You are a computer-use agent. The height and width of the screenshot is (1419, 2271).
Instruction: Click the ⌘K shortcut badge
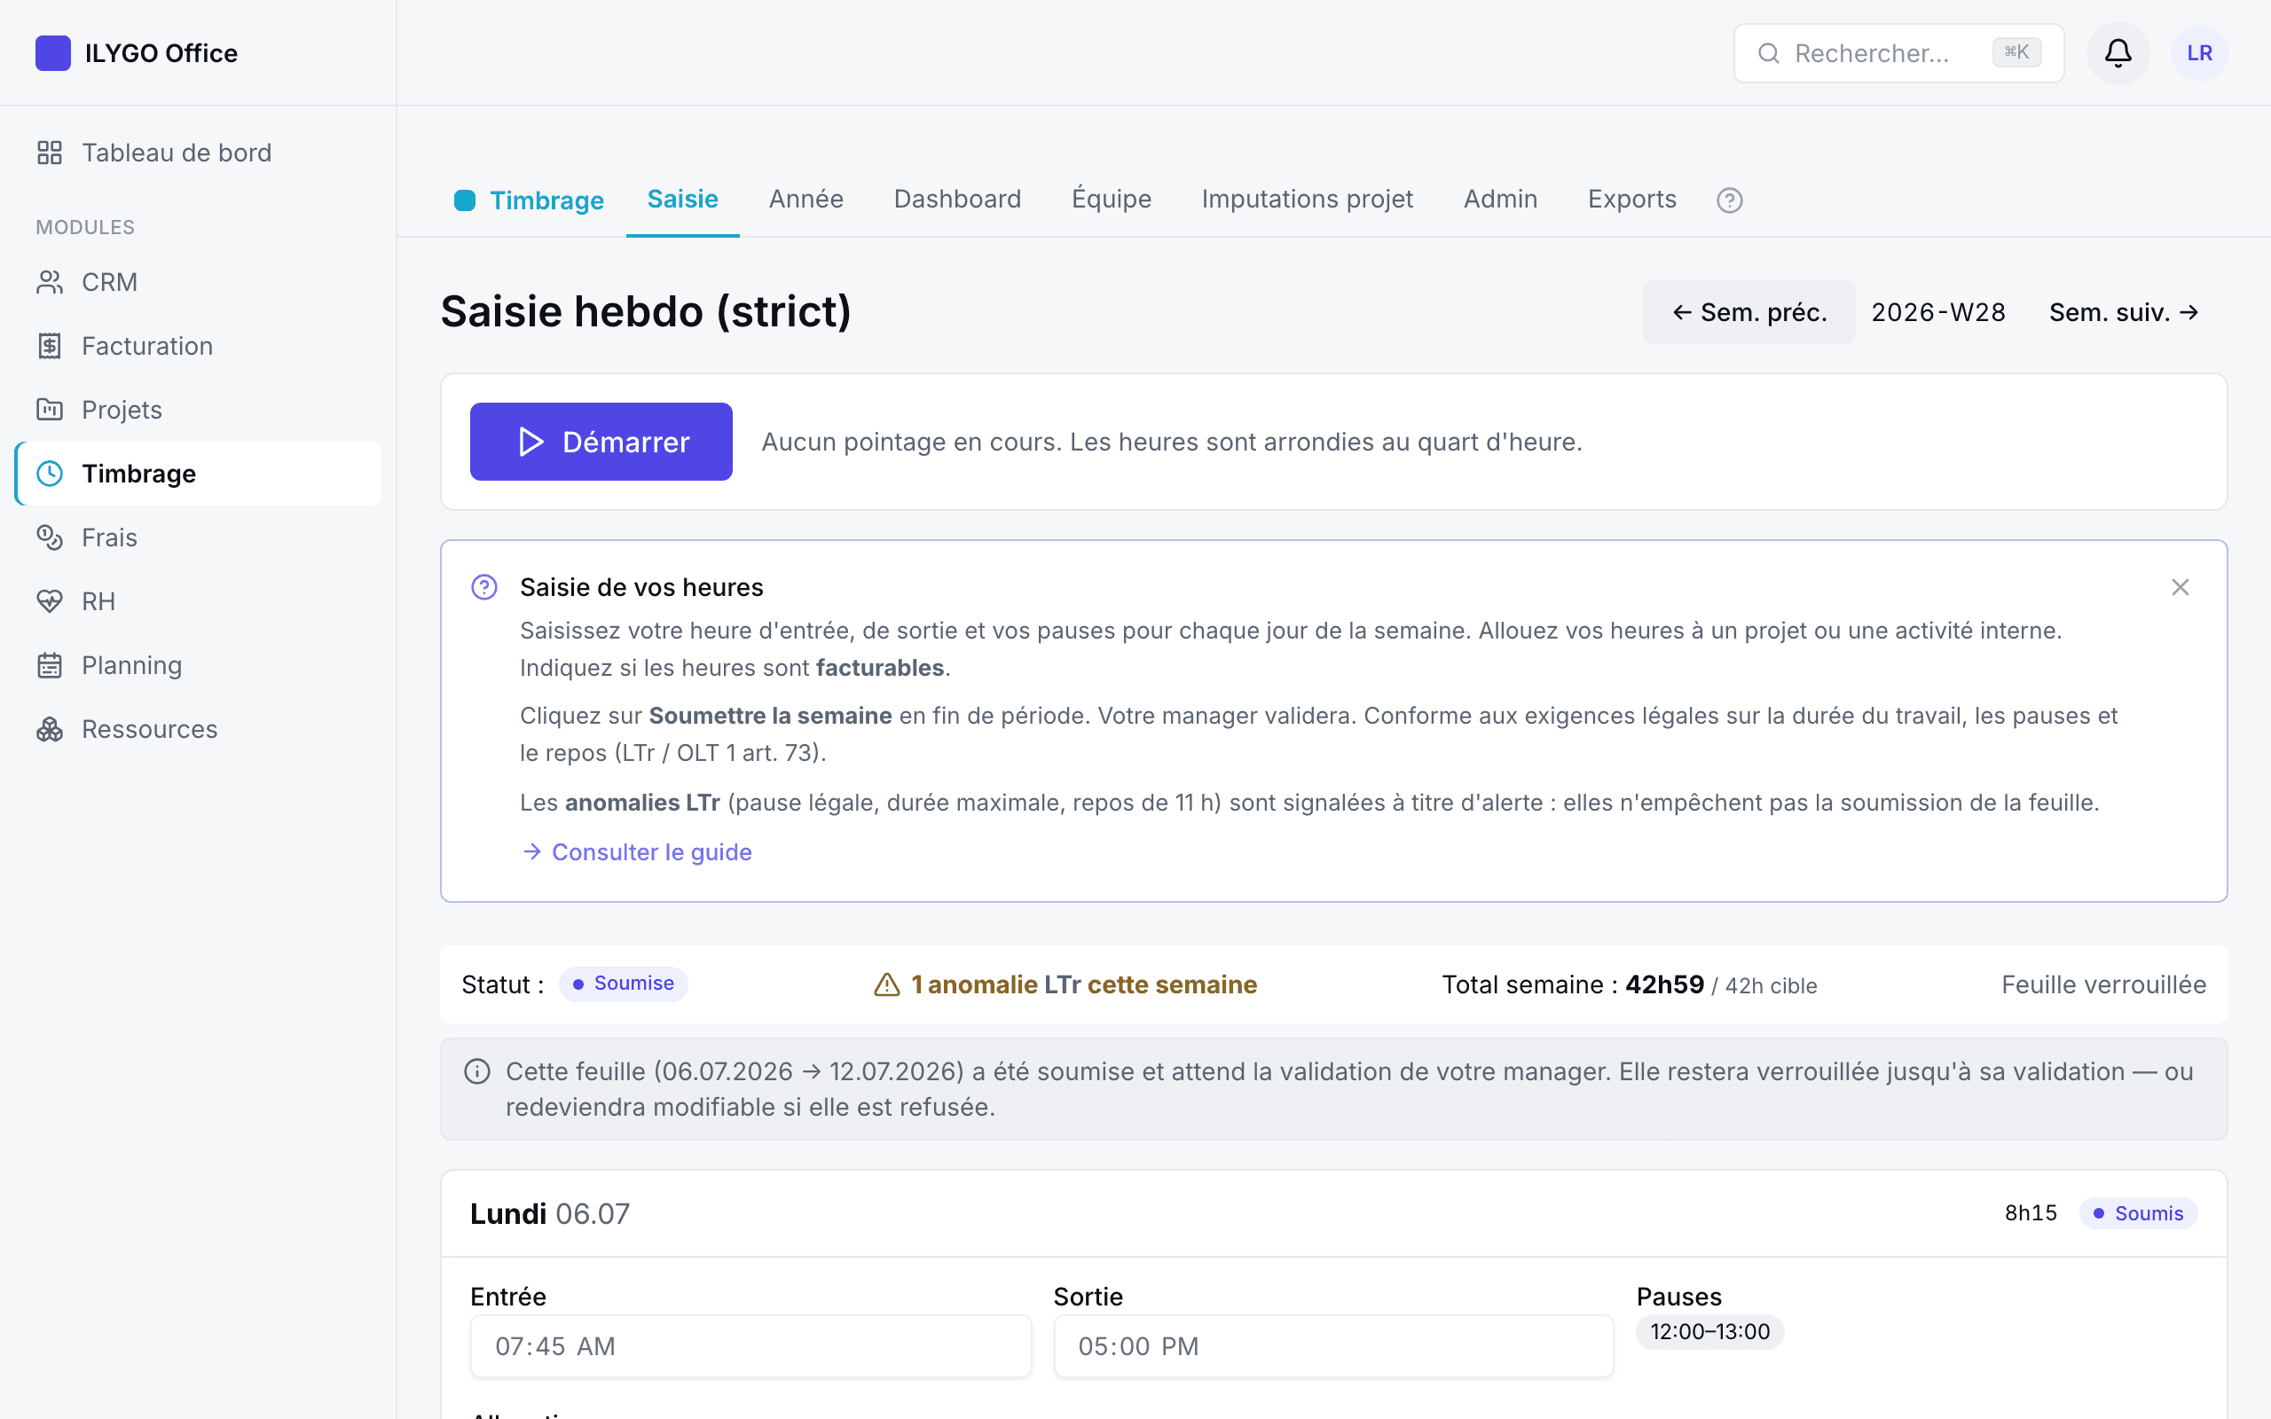point(2016,52)
